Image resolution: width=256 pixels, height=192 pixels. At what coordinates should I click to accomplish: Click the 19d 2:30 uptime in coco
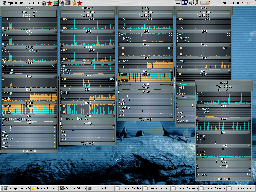(29, 151)
